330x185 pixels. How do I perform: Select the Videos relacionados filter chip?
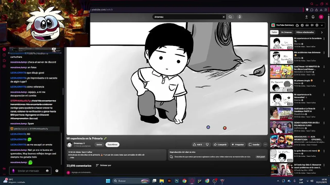305,32
